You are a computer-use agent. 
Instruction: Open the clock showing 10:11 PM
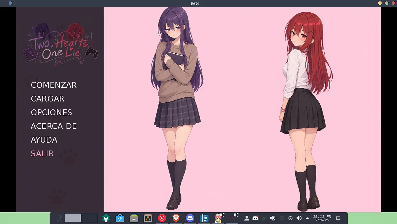322,218
